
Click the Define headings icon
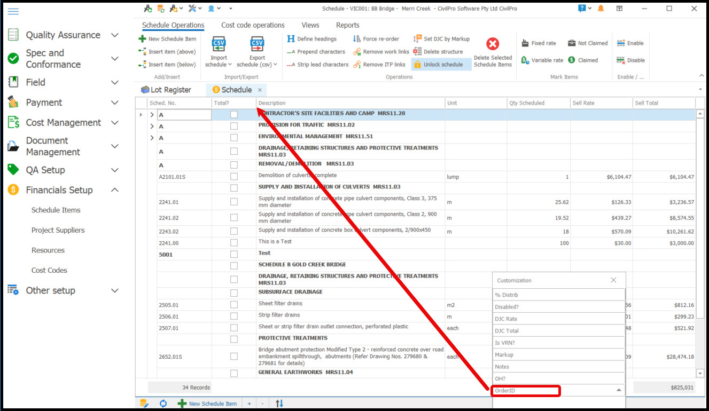click(x=291, y=39)
